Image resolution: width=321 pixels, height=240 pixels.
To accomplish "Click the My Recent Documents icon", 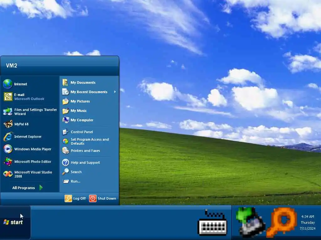I will pos(66,92).
